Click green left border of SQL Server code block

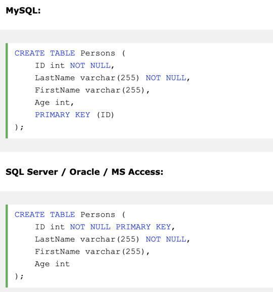pyautogui.click(x=7, y=246)
